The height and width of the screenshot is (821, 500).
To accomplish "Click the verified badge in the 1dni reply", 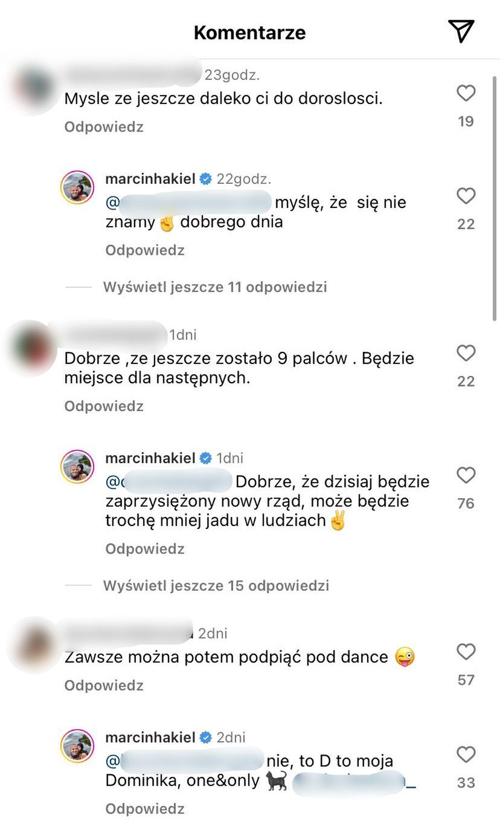I will click(206, 458).
